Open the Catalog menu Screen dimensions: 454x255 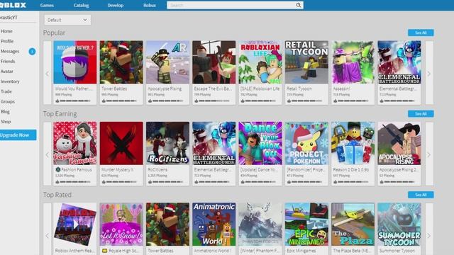(x=81, y=5)
